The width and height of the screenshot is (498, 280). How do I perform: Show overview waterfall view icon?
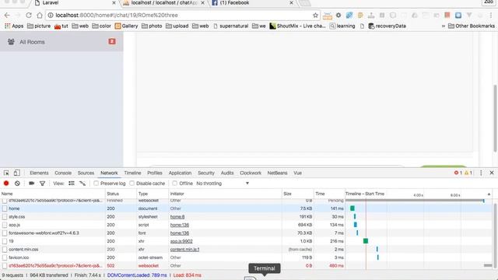(82, 184)
